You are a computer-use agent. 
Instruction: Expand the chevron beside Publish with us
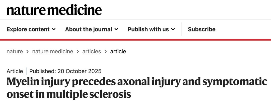coord(173,29)
